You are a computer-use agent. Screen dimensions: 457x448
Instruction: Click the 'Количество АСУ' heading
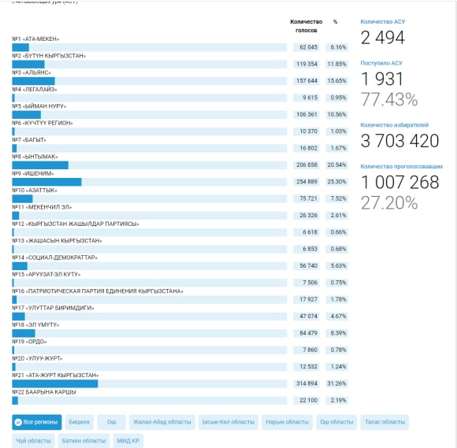[x=383, y=22]
